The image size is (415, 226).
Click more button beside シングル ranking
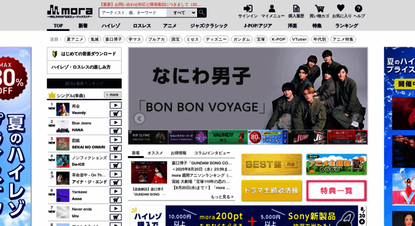pos(113,95)
